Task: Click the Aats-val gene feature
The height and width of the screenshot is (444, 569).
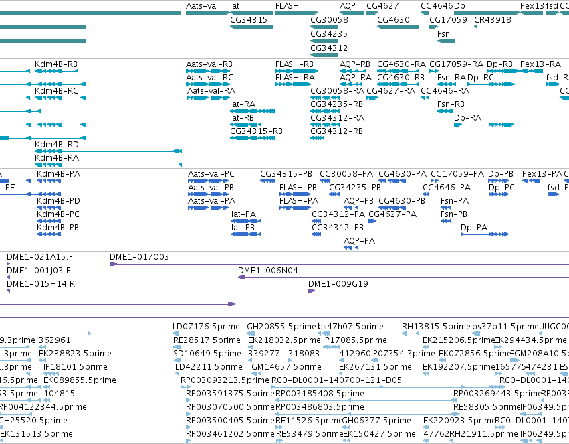Action: tap(208, 13)
